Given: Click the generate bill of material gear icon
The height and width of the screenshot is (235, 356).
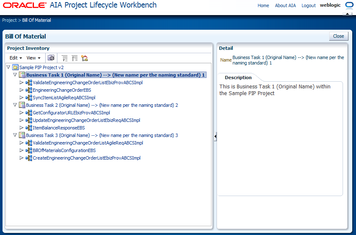Looking at the screenshot, I should tap(51, 58).
